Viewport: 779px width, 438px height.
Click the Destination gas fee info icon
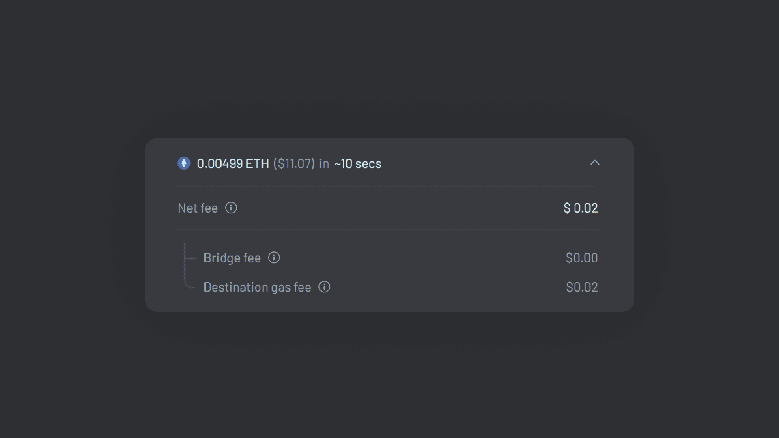324,287
